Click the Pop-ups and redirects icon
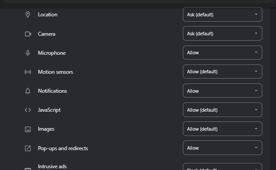 pos(28,148)
